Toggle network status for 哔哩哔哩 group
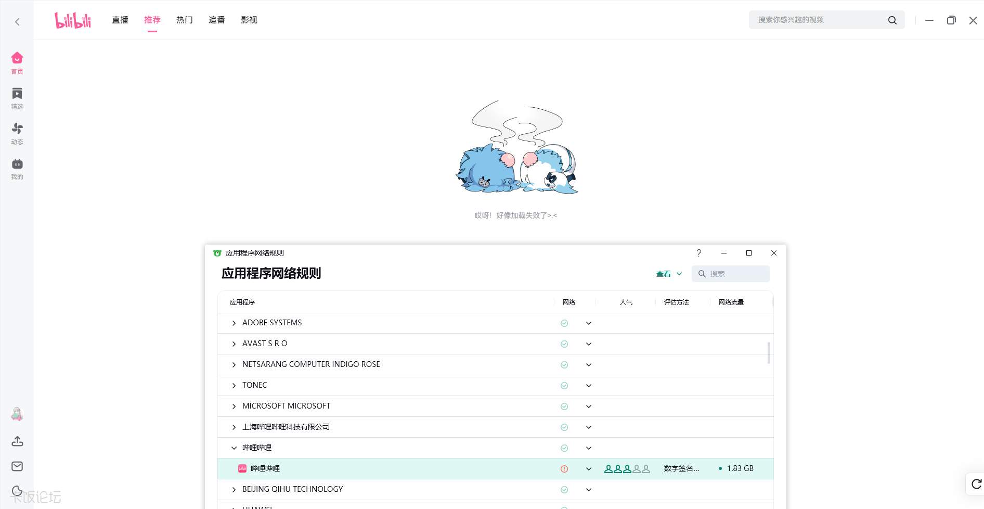This screenshot has width=984, height=509. coord(564,448)
